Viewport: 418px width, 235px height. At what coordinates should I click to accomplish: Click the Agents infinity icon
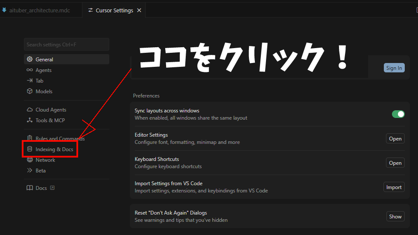29,70
